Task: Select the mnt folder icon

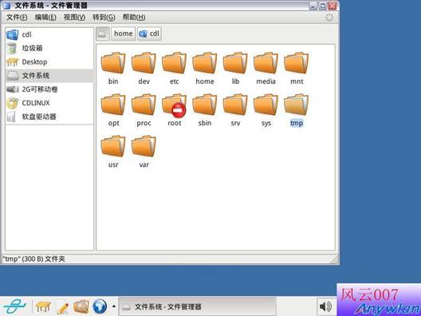Action: point(297,63)
